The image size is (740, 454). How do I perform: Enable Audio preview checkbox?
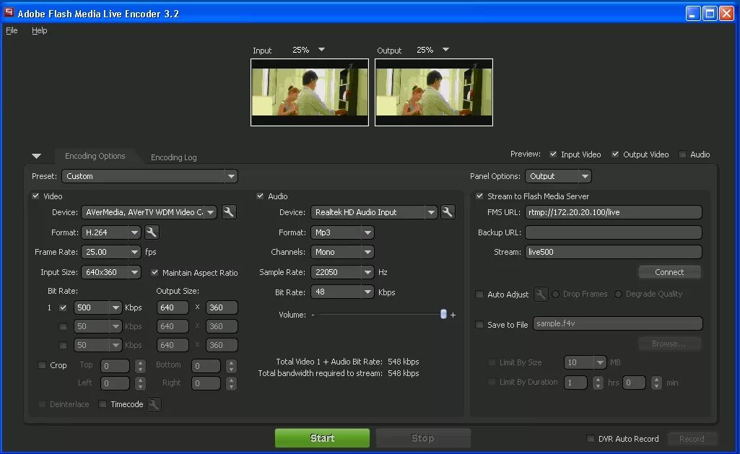tap(682, 154)
